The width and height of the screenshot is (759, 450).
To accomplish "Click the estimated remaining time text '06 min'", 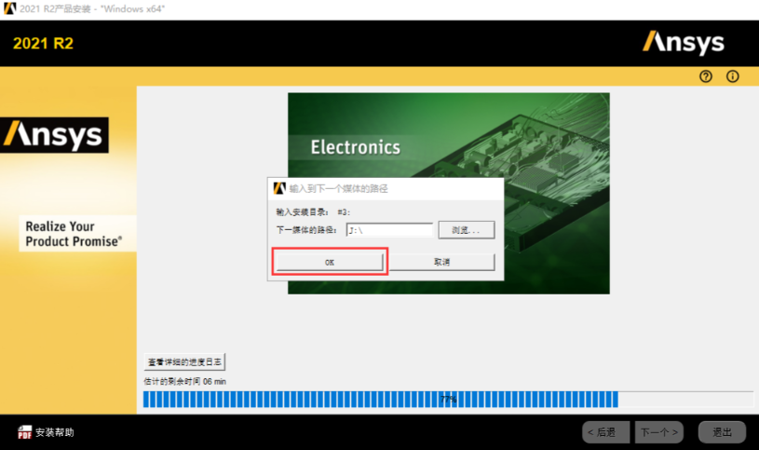I will coord(214,382).
